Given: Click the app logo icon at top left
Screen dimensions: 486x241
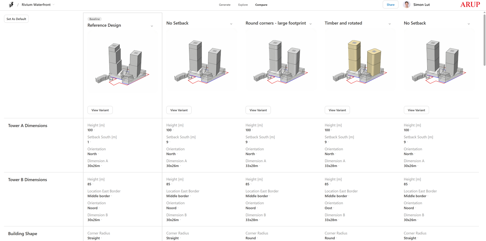Looking at the screenshot, I should point(11,5).
